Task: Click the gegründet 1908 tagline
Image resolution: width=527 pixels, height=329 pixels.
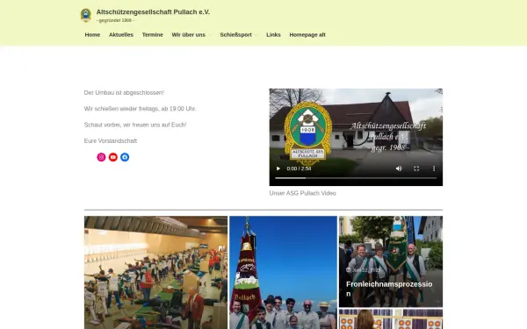Action: [115, 20]
